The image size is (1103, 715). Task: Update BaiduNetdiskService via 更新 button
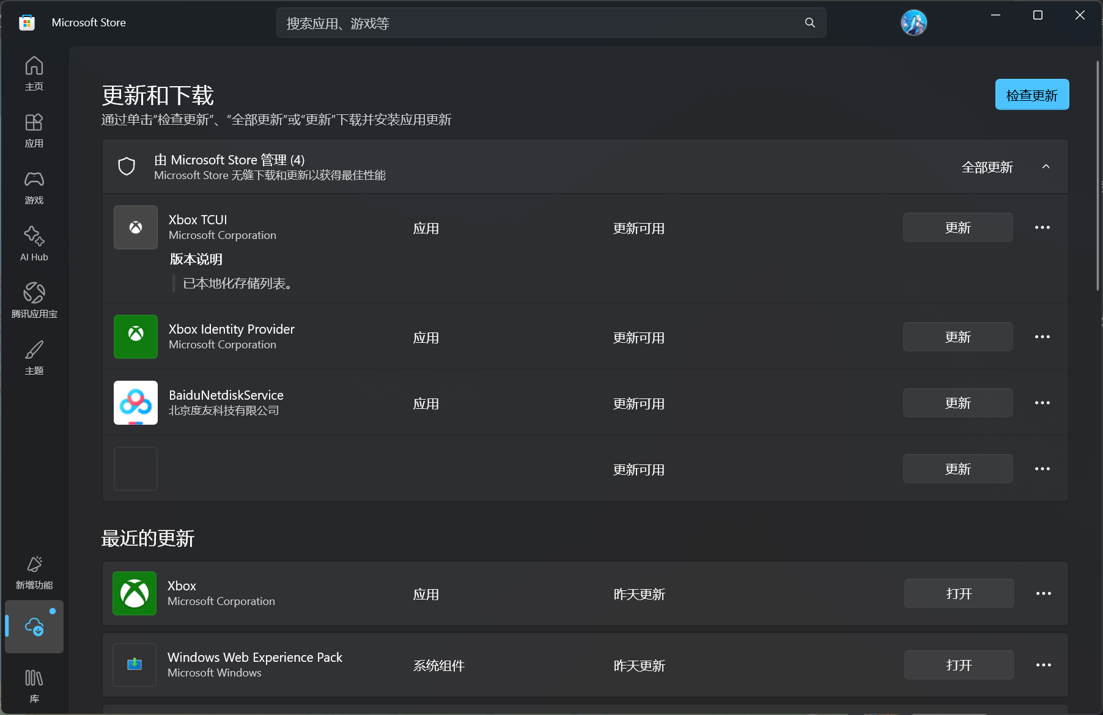958,403
